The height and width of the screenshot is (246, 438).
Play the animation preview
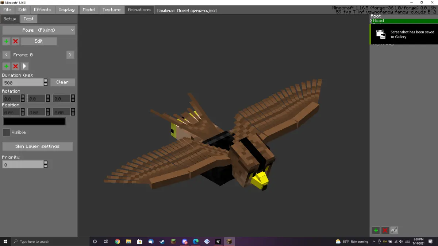coord(24,66)
